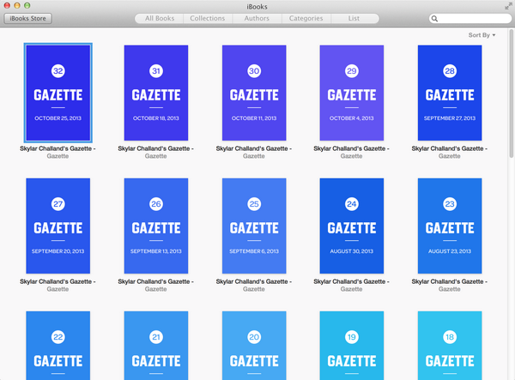Click title text under issue 30 cover

(254, 148)
